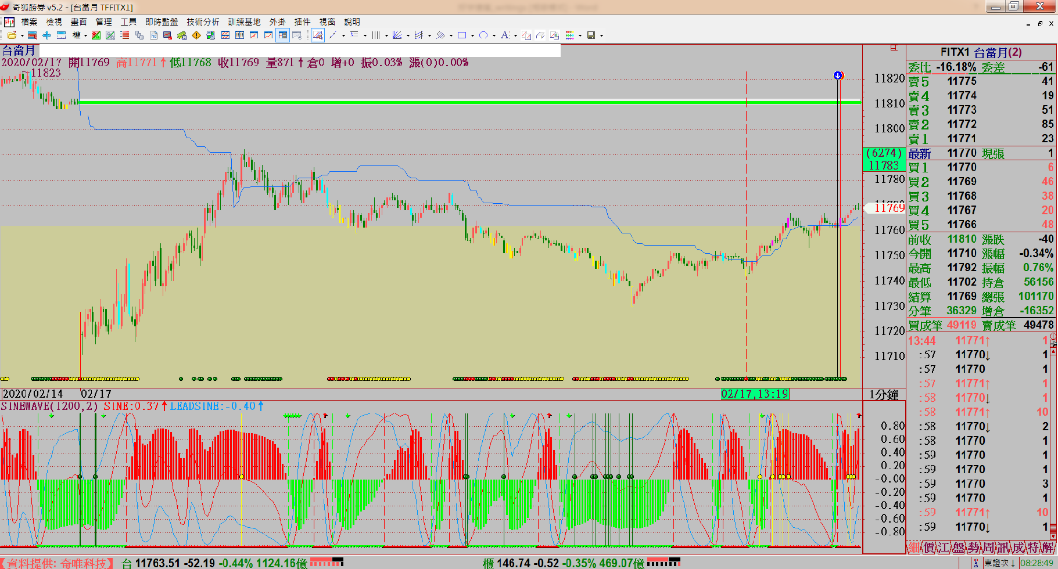
Task: Expand the vertical lines tool dropdown
Action: tap(387, 35)
